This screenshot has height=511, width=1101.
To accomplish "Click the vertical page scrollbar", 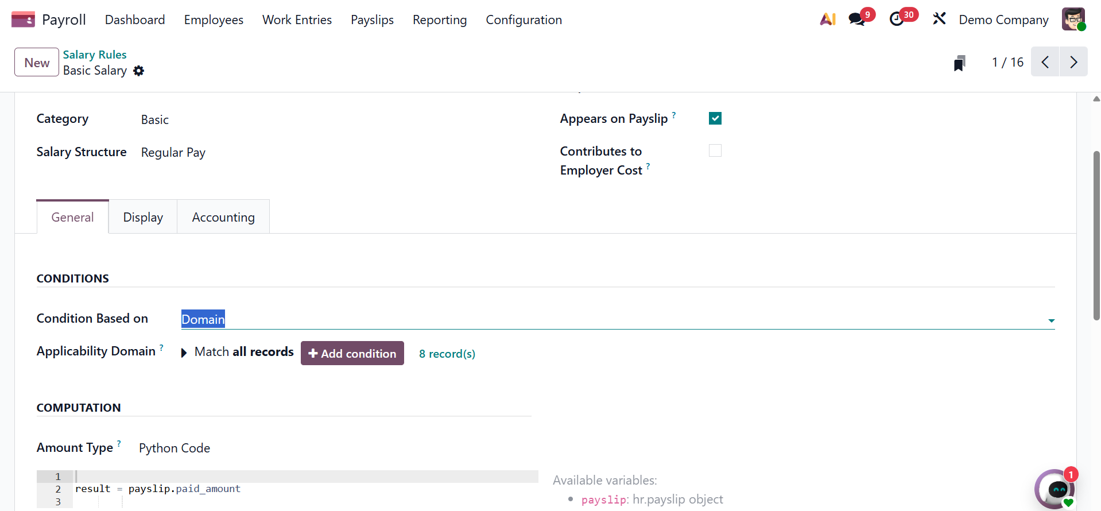I will (1096, 235).
